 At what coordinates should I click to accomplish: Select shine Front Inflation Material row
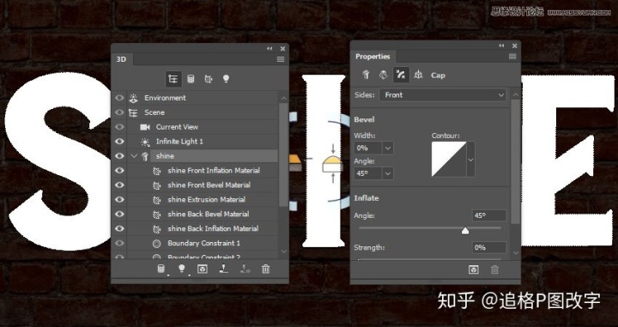tap(203, 171)
